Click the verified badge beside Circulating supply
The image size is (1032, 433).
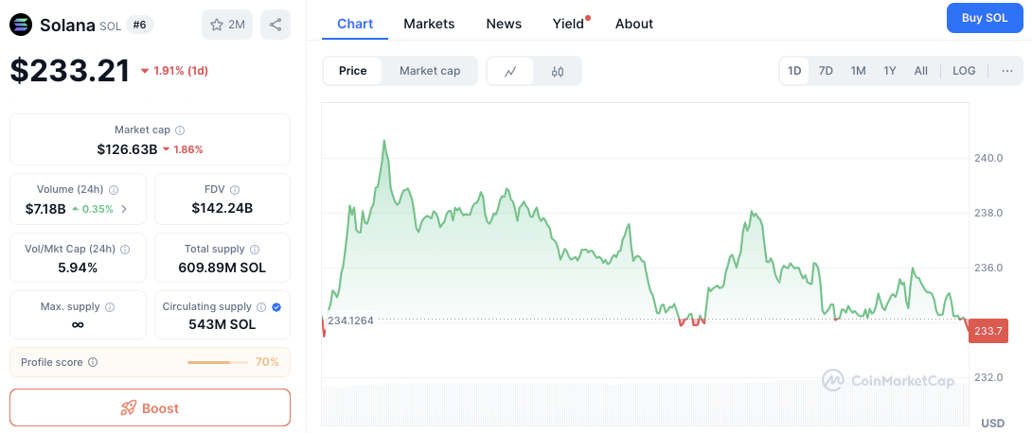[276, 307]
